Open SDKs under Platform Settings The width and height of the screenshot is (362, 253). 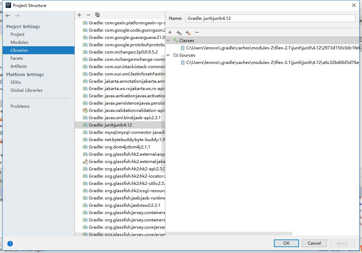pos(15,82)
